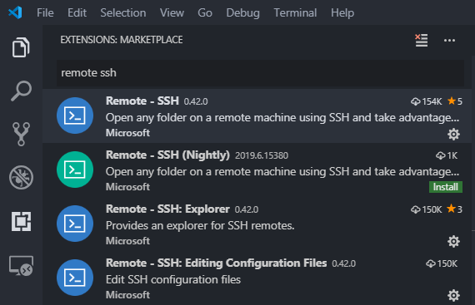Open the Search view in activity bar
This screenshot has height=305, width=475.
pyautogui.click(x=21, y=91)
